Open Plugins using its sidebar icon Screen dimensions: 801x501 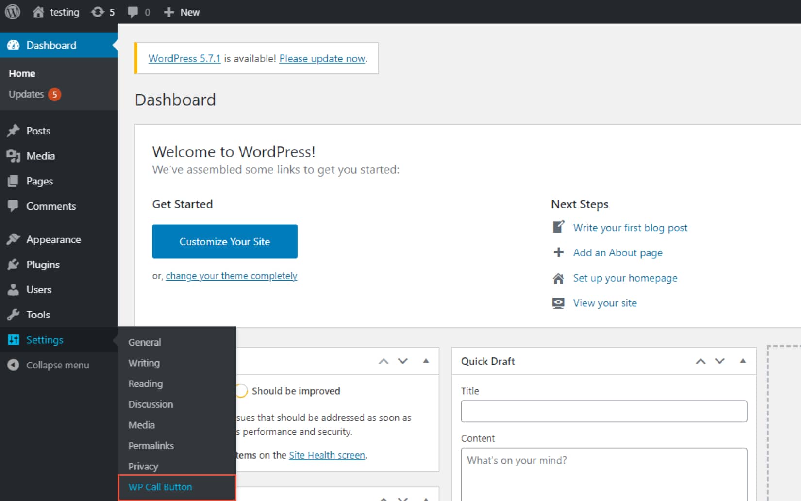[14, 265]
